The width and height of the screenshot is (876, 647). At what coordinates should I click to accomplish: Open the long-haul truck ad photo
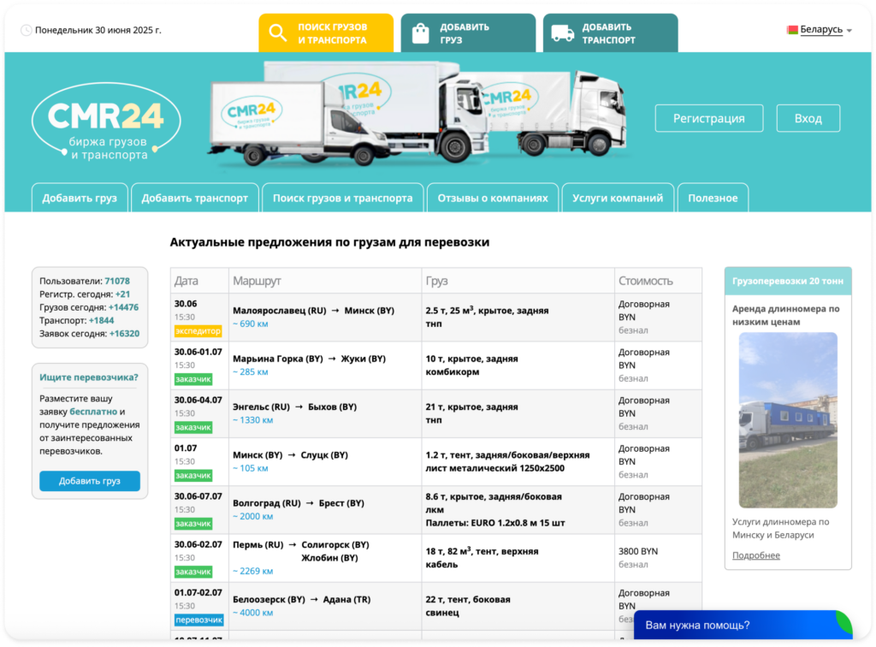788,419
